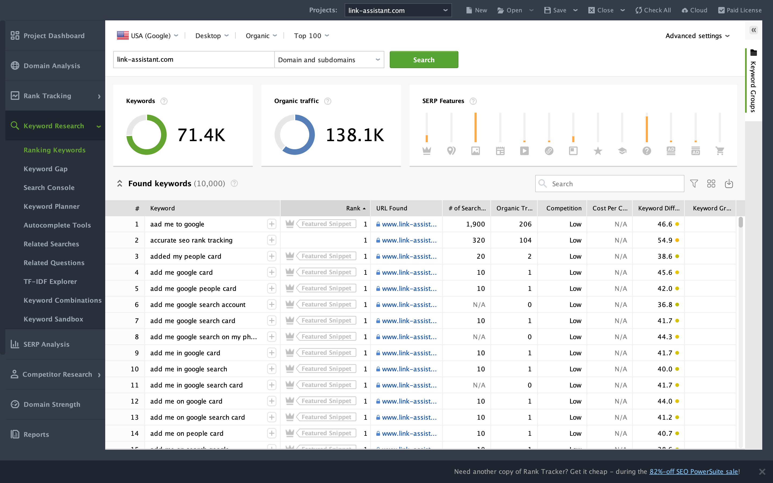Click plus button for 'aad me to google'
The width and height of the screenshot is (773, 483).
pos(272,224)
